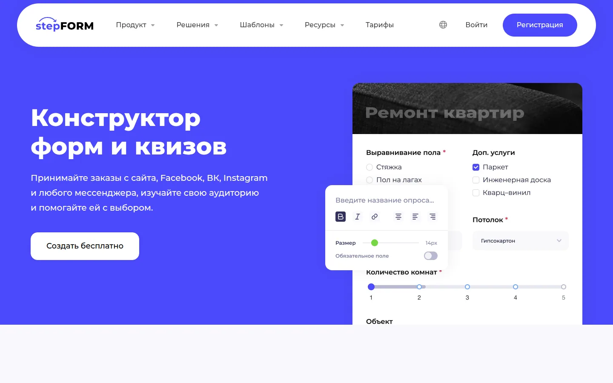Open the Потолок dropdown showing Гипсокартон

point(521,241)
